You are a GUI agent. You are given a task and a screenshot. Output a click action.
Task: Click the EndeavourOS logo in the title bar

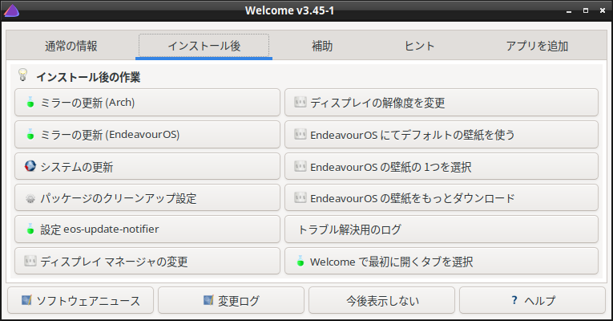(12, 10)
